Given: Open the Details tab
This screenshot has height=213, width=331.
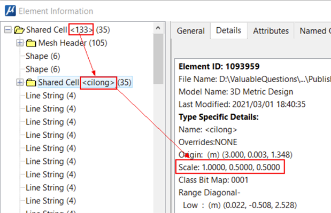Looking at the screenshot, I should [228, 30].
